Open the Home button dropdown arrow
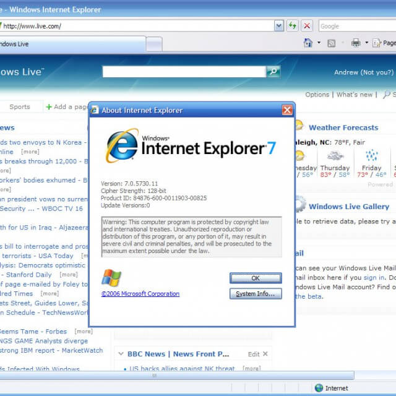The image size is (396, 396). click(x=319, y=43)
